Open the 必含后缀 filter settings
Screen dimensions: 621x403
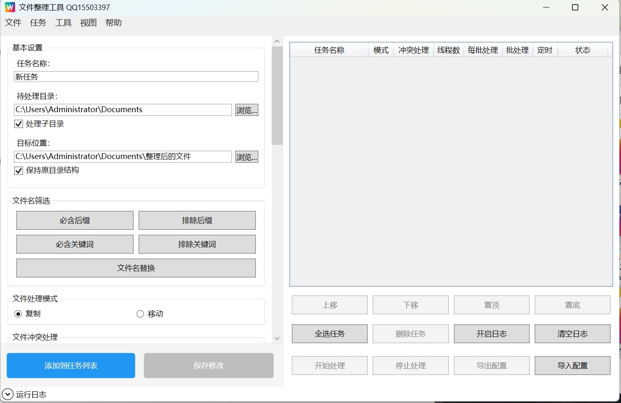coord(75,220)
